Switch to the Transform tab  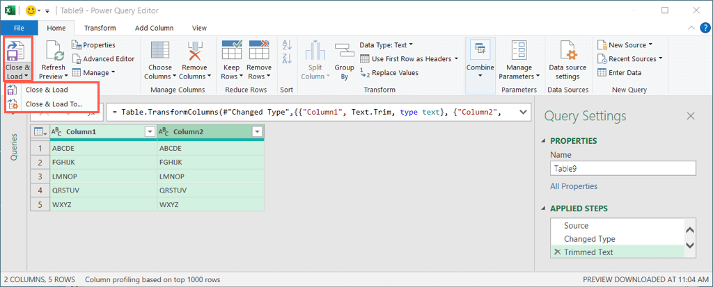point(100,28)
